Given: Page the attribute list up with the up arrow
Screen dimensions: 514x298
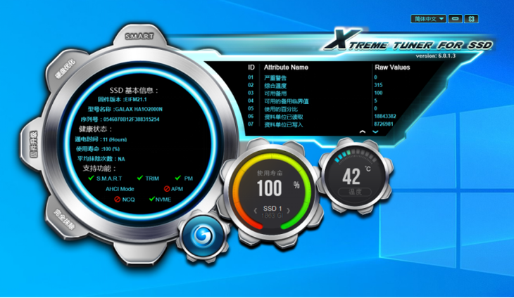Looking at the screenshot, I should pyautogui.click(x=363, y=132).
